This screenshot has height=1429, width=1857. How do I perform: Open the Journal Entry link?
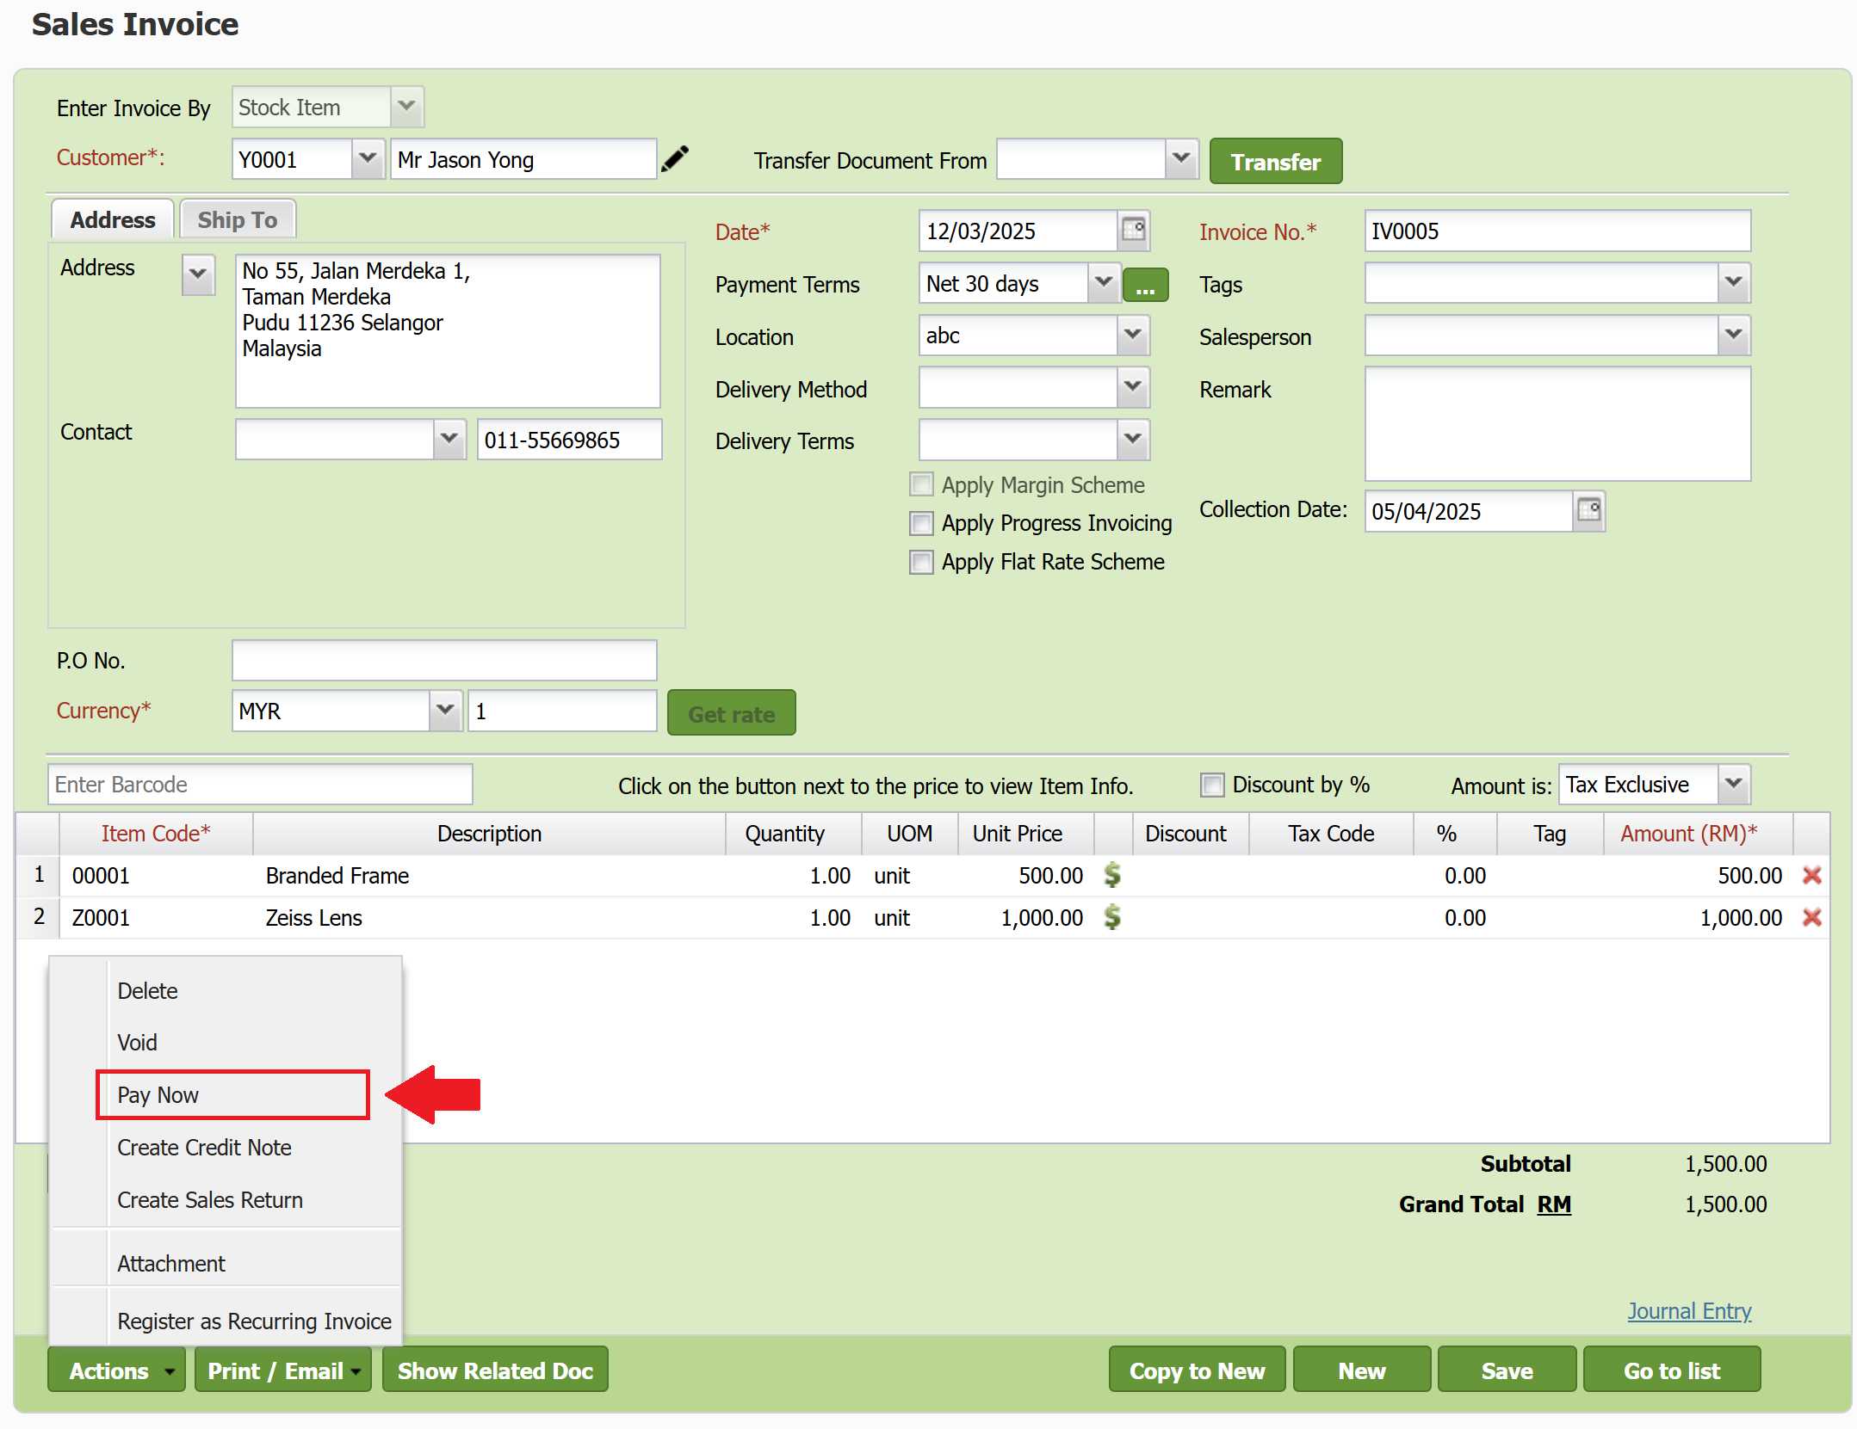coord(1688,1310)
